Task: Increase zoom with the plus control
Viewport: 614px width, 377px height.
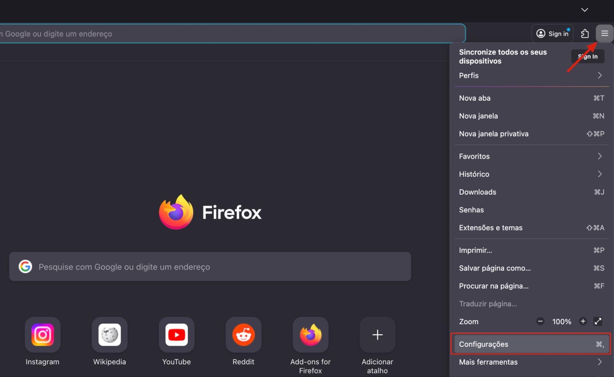Action: (583, 321)
